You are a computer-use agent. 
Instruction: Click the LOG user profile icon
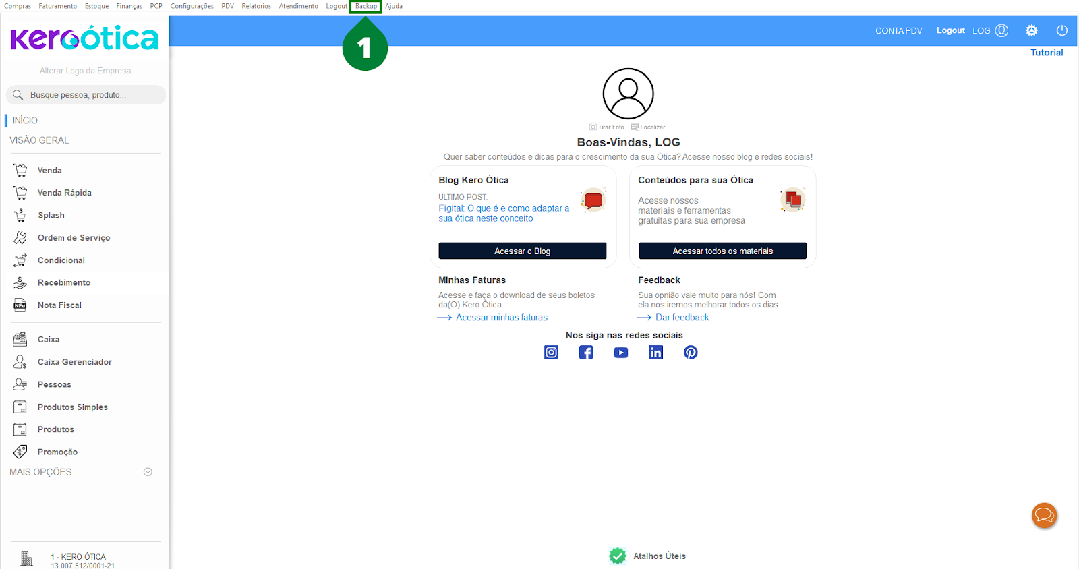coord(1001,30)
